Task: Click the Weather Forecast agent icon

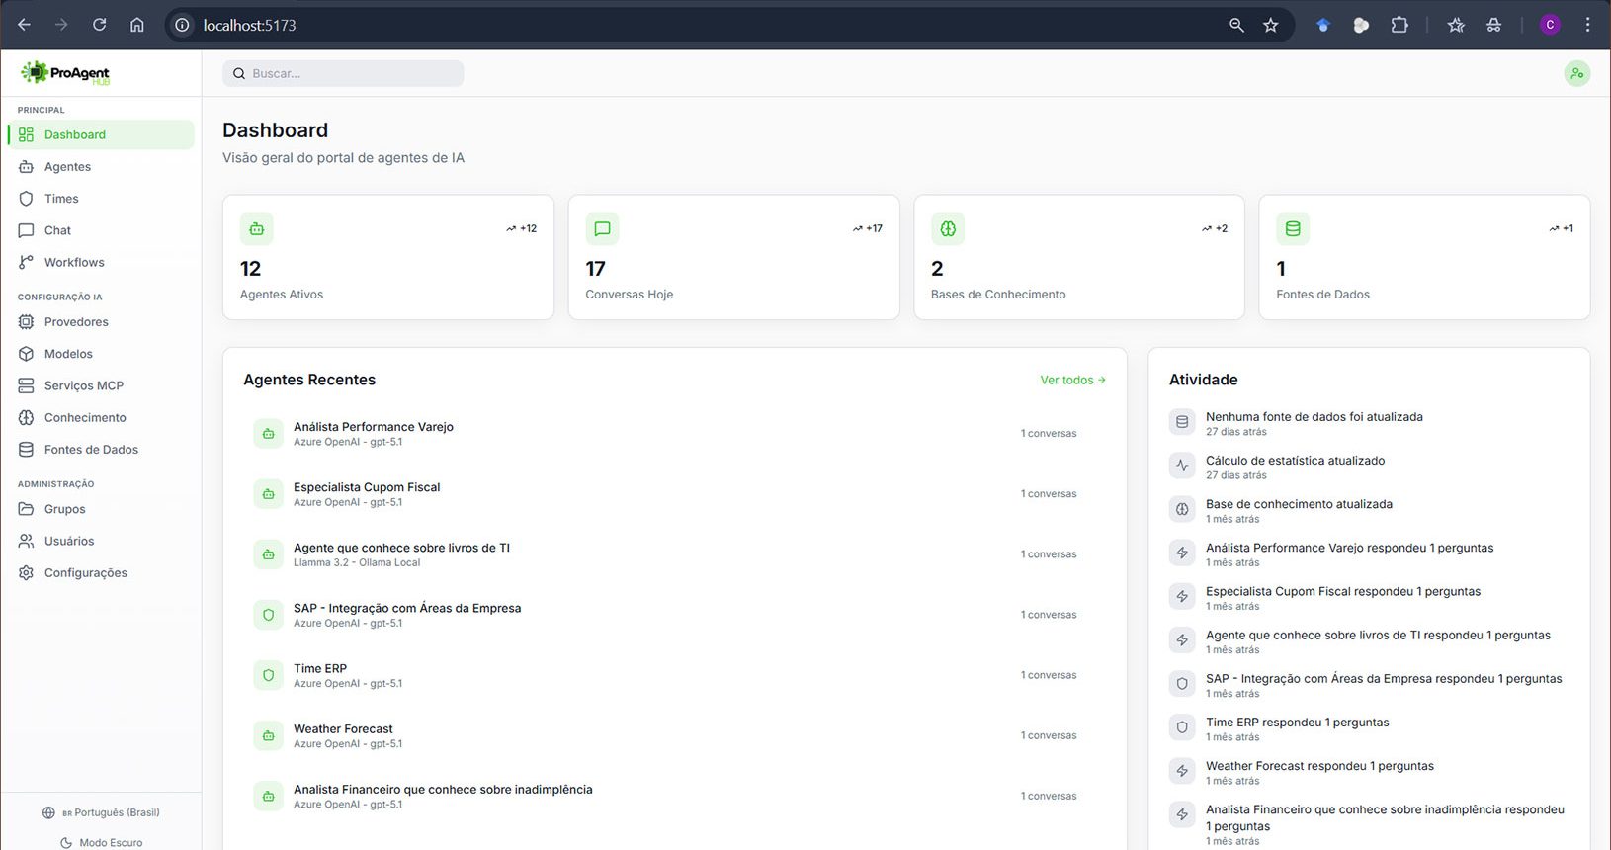Action: pyautogui.click(x=268, y=736)
